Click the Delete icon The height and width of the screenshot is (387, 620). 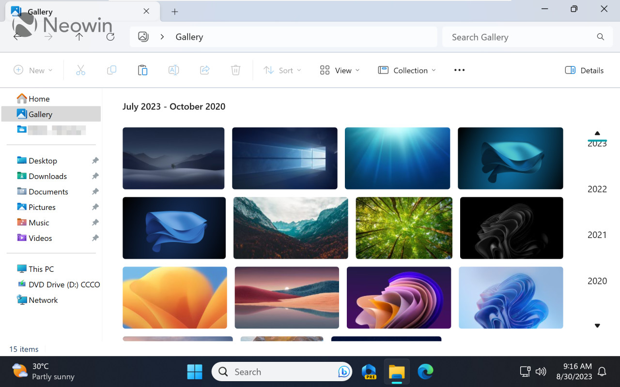(235, 70)
